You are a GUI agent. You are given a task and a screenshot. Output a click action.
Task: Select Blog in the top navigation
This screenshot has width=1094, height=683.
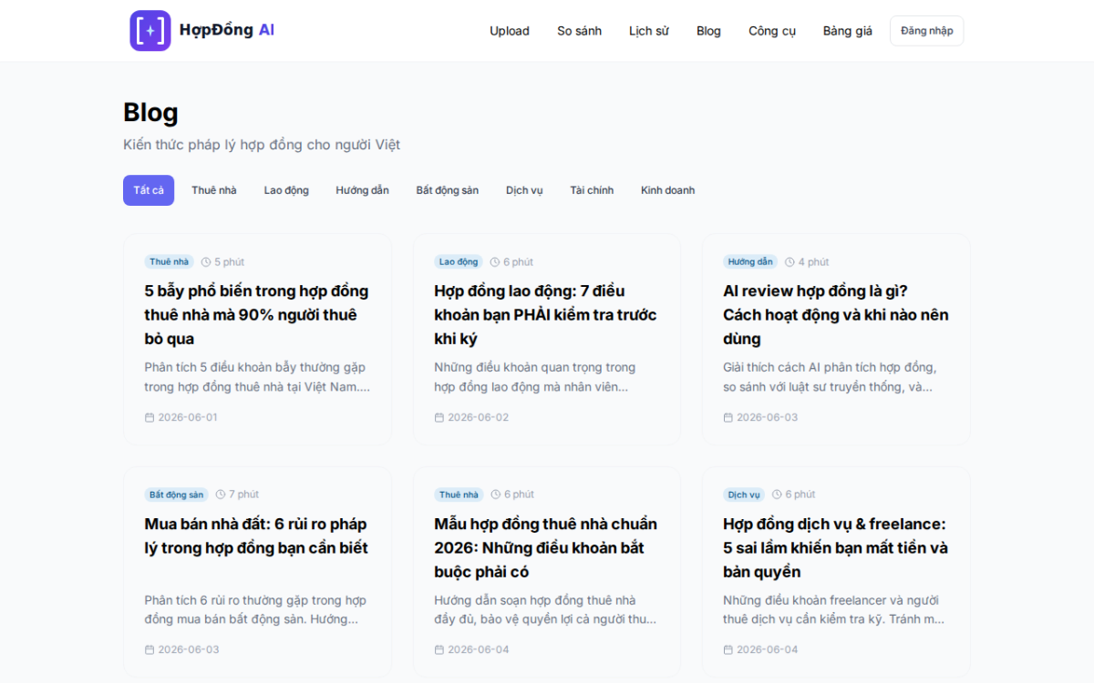click(708, 31)
